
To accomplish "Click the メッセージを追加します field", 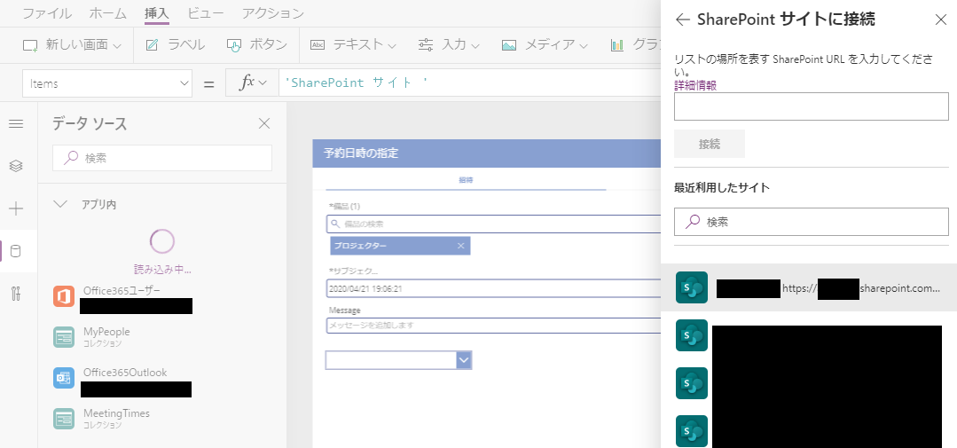I will tap(493, 325).
